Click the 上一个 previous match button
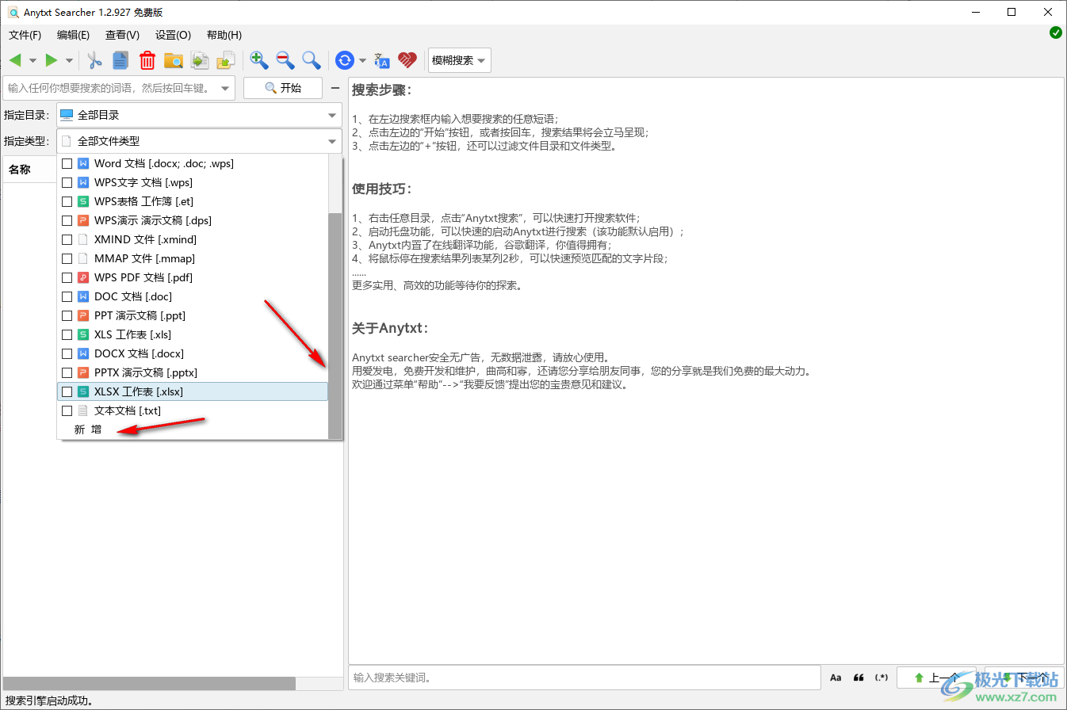 click(x=938, y=678)
